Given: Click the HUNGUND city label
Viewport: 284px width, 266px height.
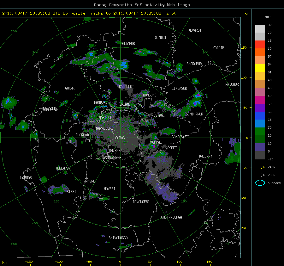Looking at the screenshot, I should point(150,95).
